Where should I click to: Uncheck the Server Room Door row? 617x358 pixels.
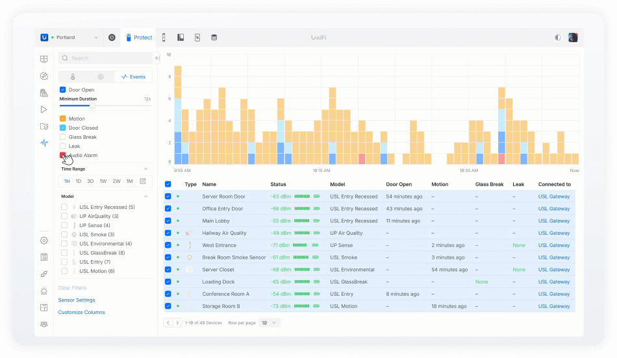click(168, 196)
